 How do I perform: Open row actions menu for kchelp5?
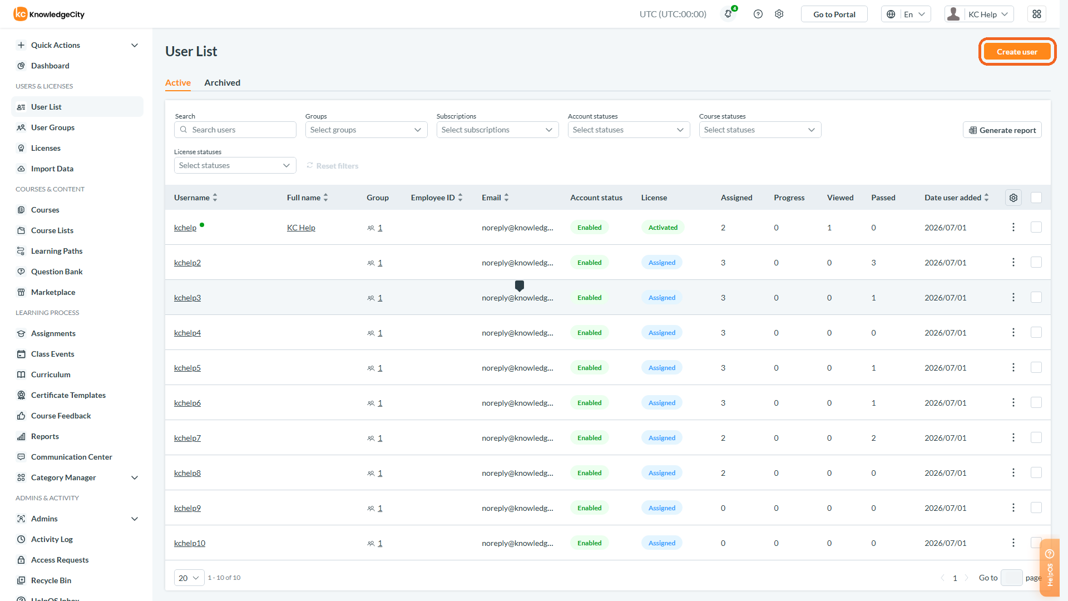[1013, 367]
